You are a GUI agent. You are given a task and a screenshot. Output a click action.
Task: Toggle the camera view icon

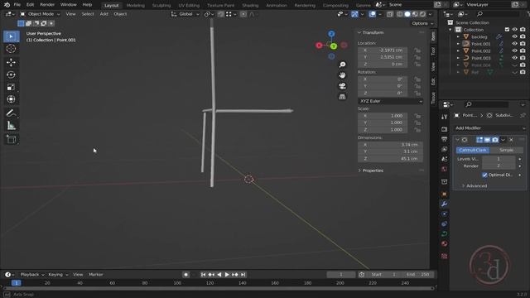coord(342,86)
